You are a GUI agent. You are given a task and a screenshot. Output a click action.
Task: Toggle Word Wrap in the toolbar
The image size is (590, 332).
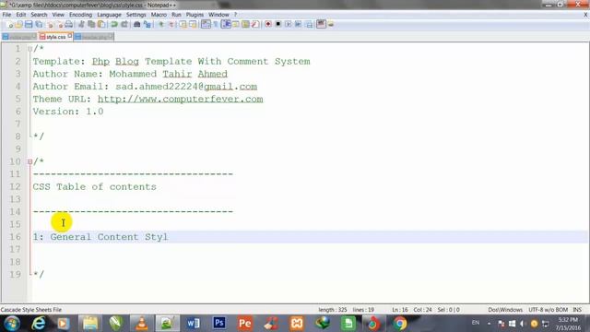(x=206, y=24)
